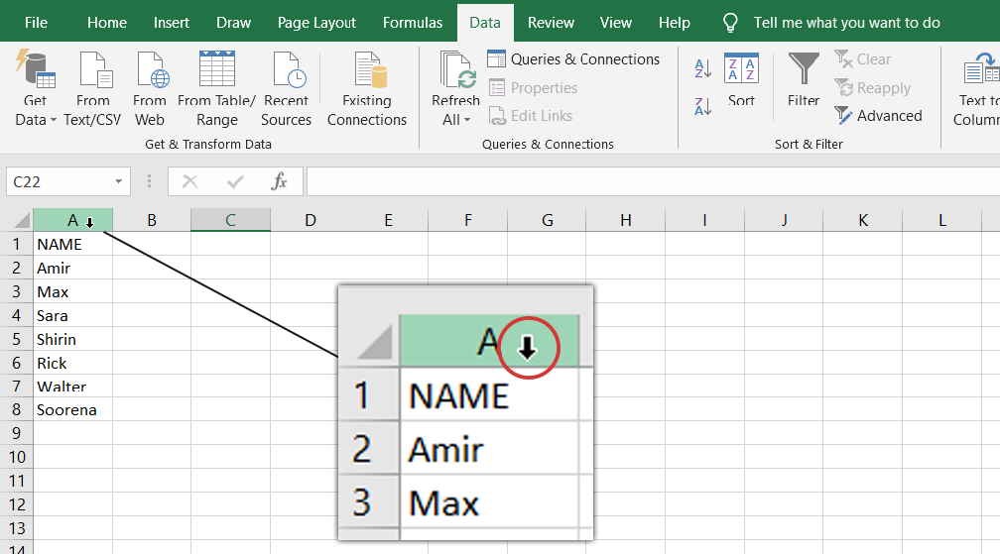Click Queries & Connections button

click(x=573, y=59)
